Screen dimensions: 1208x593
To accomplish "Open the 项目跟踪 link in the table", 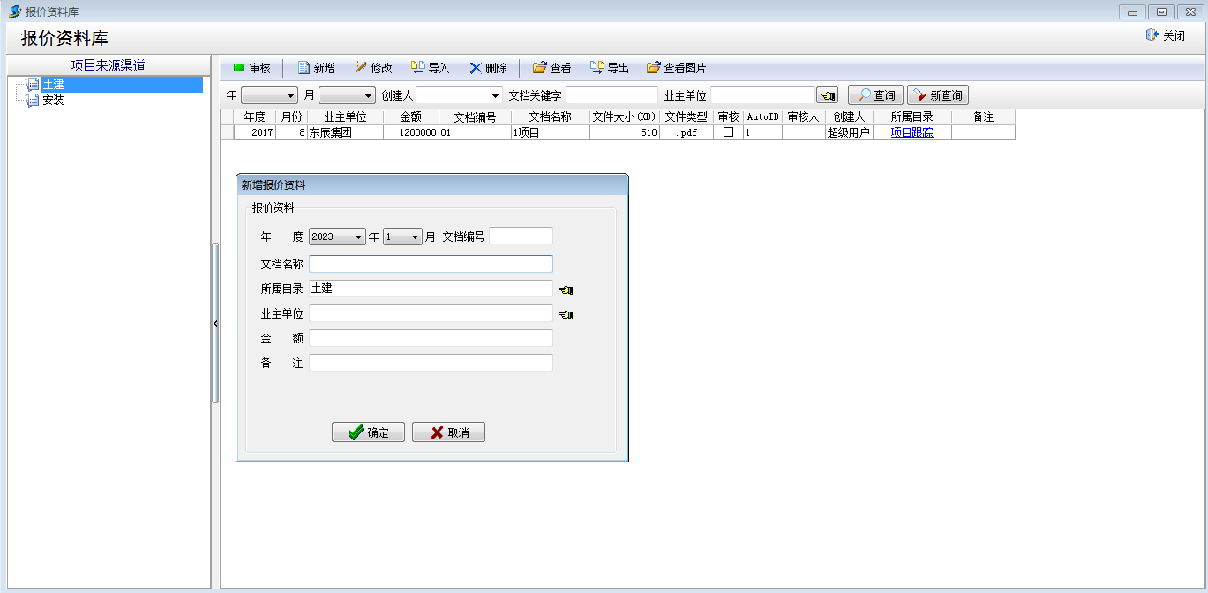I will point(912,132).
